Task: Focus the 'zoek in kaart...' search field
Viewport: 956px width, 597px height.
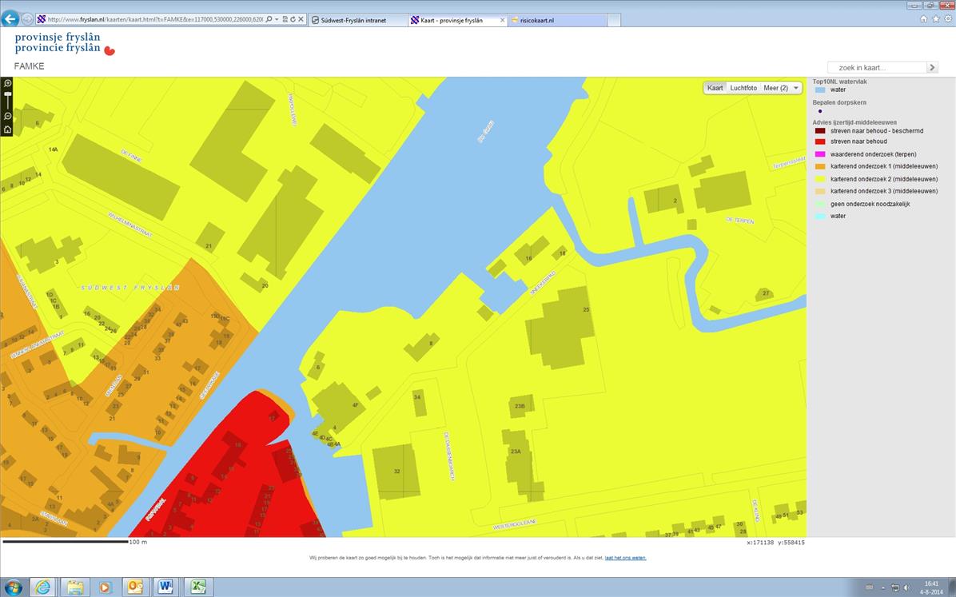Action: [877, 68]
